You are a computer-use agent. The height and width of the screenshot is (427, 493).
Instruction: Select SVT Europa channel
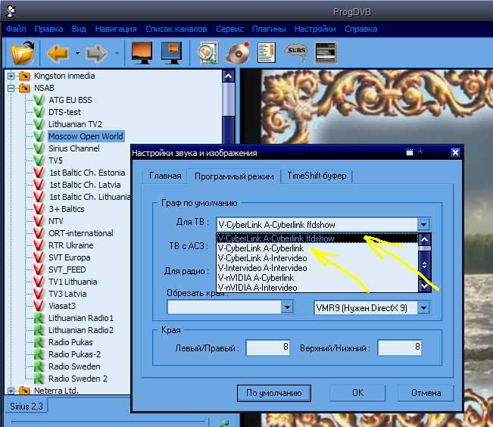click(x=69, y=257)
